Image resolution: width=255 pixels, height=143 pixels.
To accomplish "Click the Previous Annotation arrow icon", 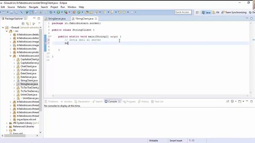I will click(112, 12).
